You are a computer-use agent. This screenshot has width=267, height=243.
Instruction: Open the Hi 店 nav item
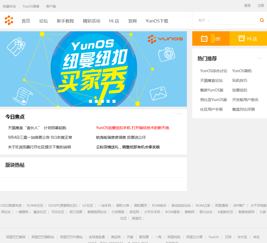click(114, 21)
